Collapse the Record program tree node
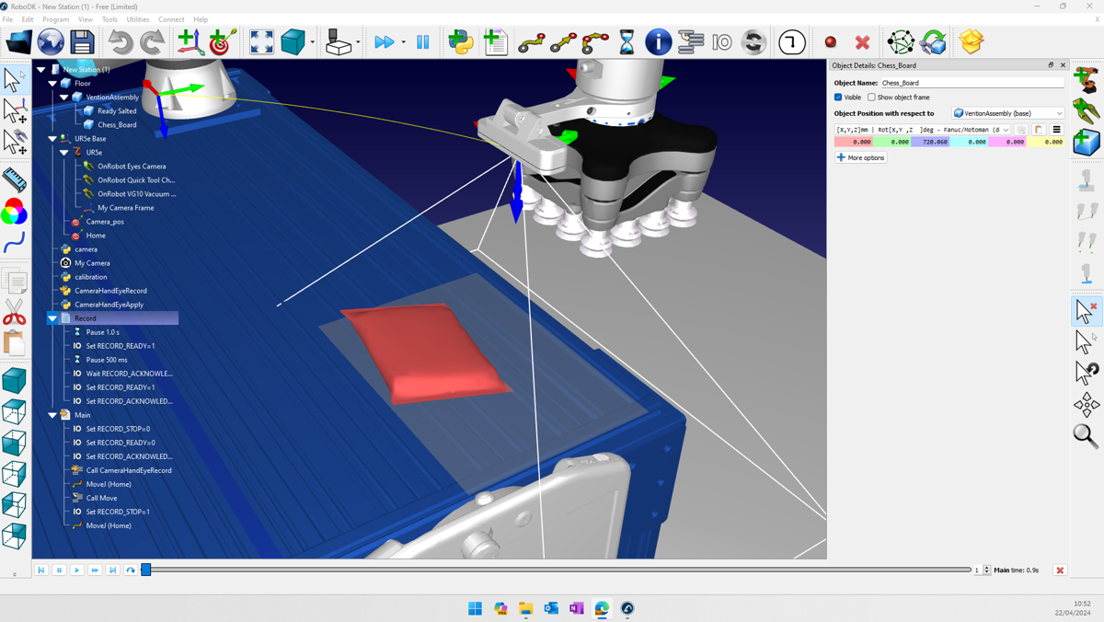 coord(52,318)
